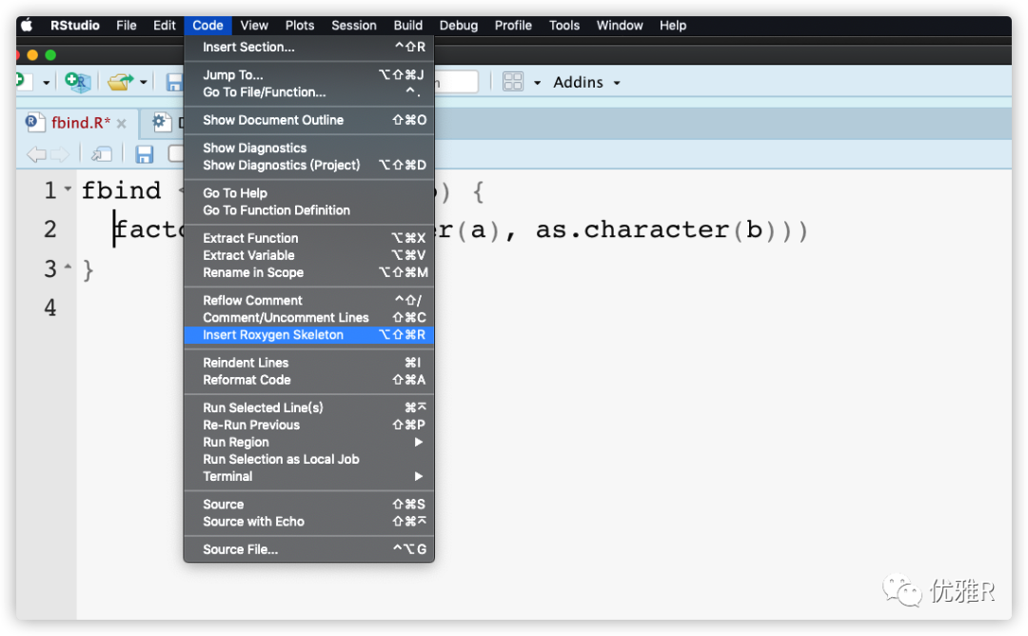Select Rename in Scope

pyautogui.click(x=308, y=272)
